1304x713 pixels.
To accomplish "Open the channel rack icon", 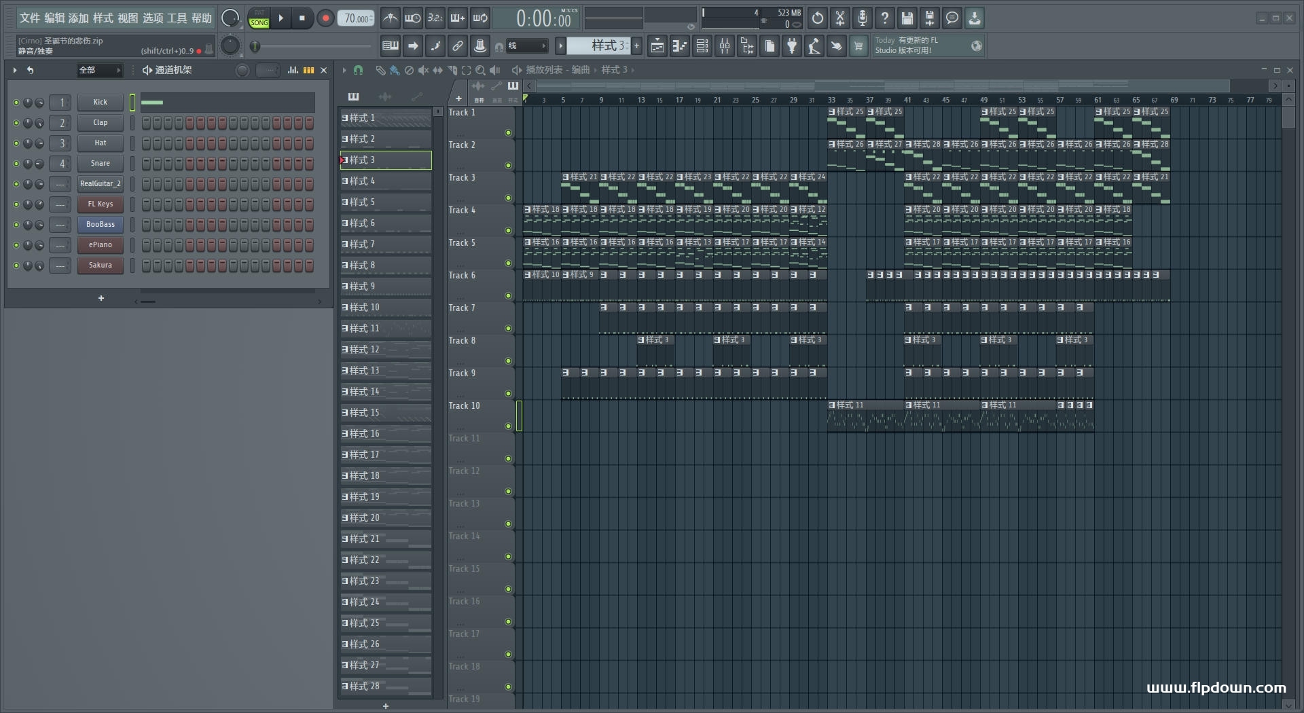I will [x=702, y=46].
